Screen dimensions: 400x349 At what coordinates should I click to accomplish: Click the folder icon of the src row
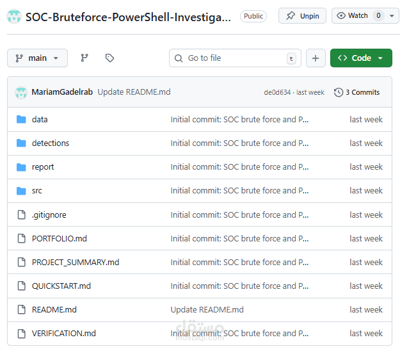[21, 191]
